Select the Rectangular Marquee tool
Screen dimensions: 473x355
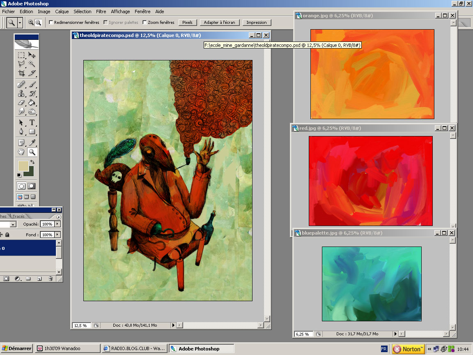point(21,55)
